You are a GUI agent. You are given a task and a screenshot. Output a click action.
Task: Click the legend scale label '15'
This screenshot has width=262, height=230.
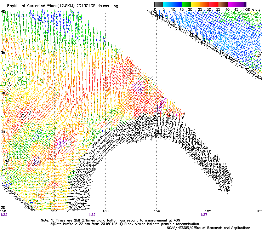[x=182, y=10]
